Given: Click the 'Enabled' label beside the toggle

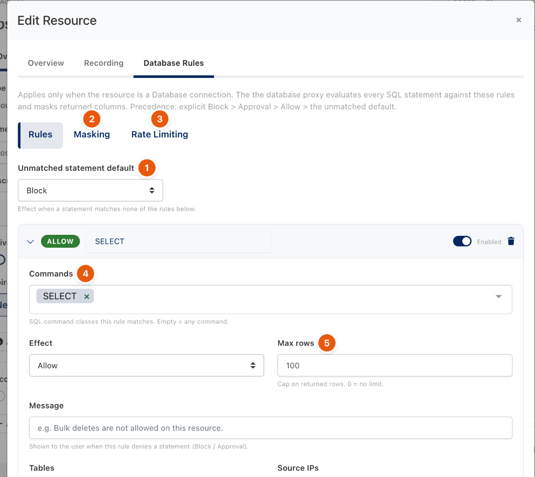Looking at the screenshot, I should (489, 242).
